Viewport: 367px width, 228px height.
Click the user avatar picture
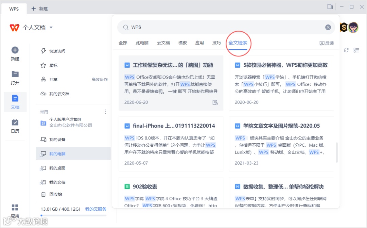click(x=353, y=28)
